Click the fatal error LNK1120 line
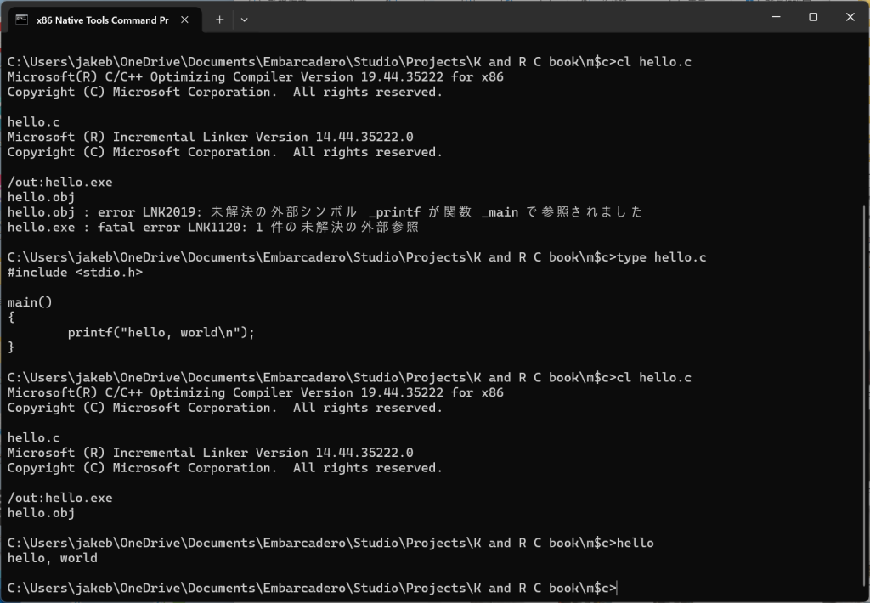870x603 pixels. tap(212, 228)
